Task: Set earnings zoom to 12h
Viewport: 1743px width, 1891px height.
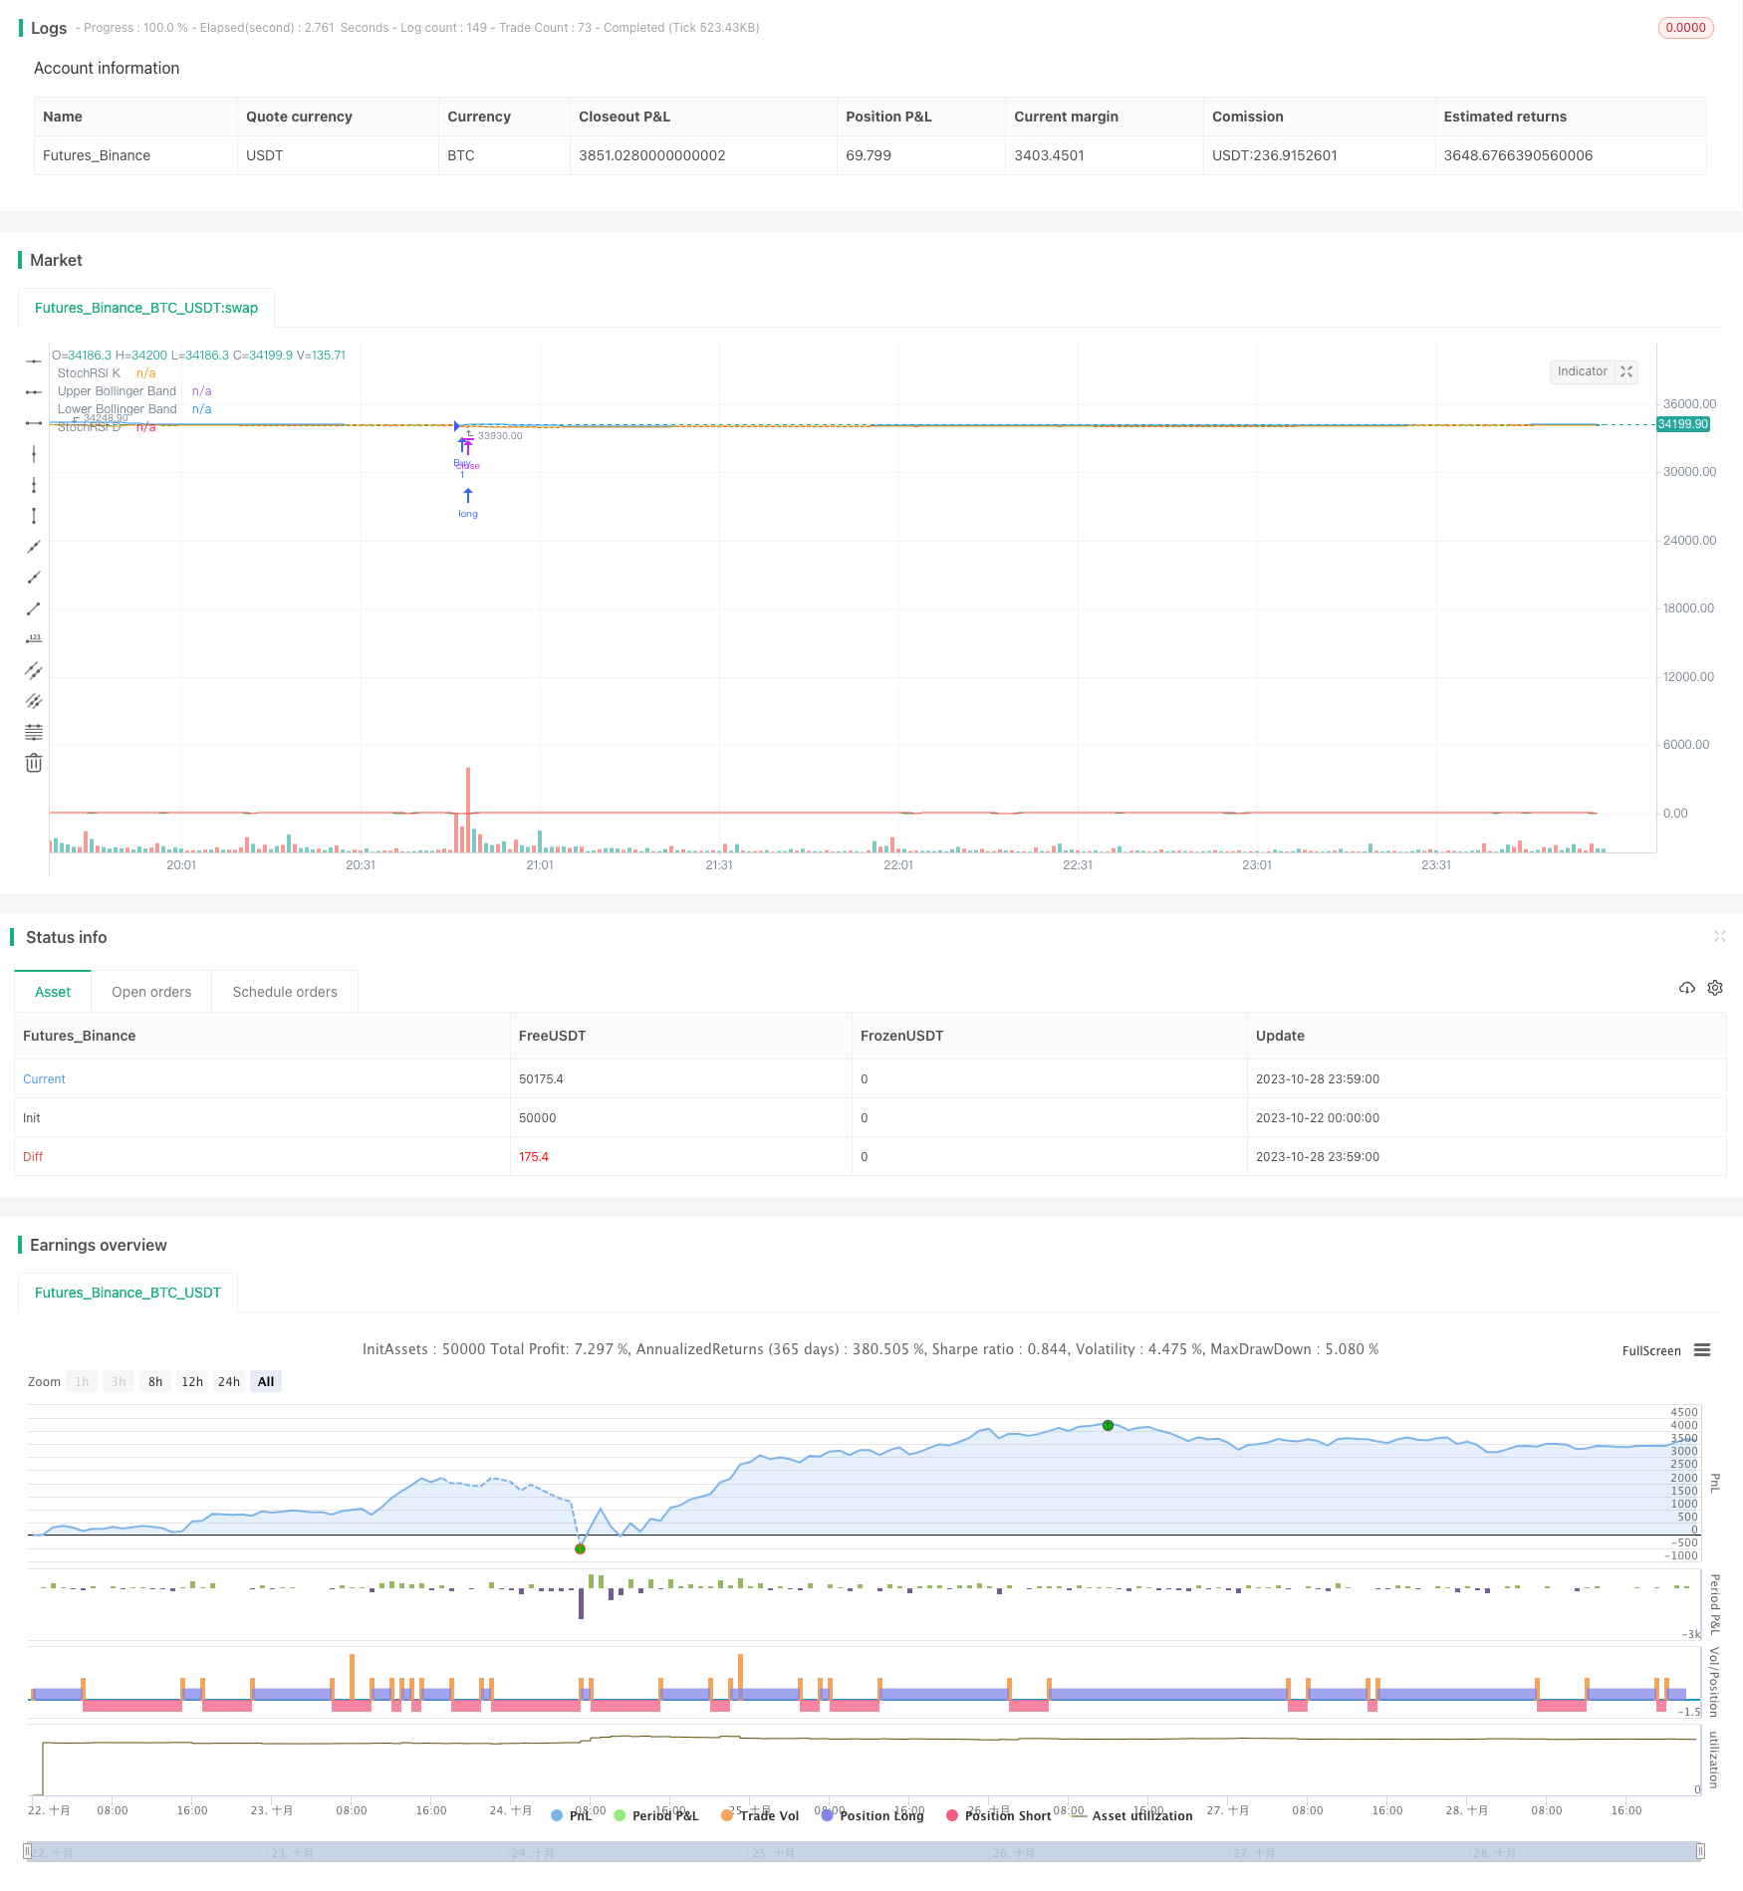Action: 192,1381
